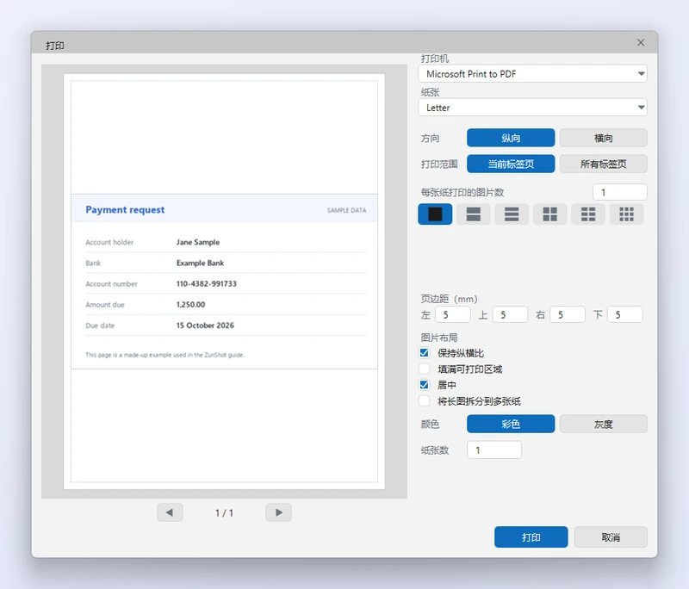Close the 打印 dialog with the X
Viewport: 689px width, 589px height.
[641, 42]
